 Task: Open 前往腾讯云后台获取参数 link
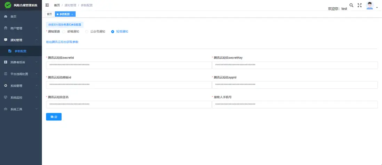(x=62, y=42)
